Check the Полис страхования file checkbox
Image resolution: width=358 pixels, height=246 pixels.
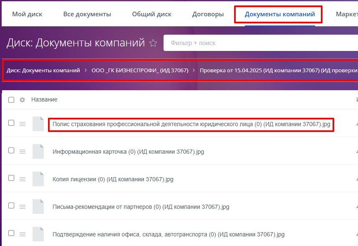11,123
